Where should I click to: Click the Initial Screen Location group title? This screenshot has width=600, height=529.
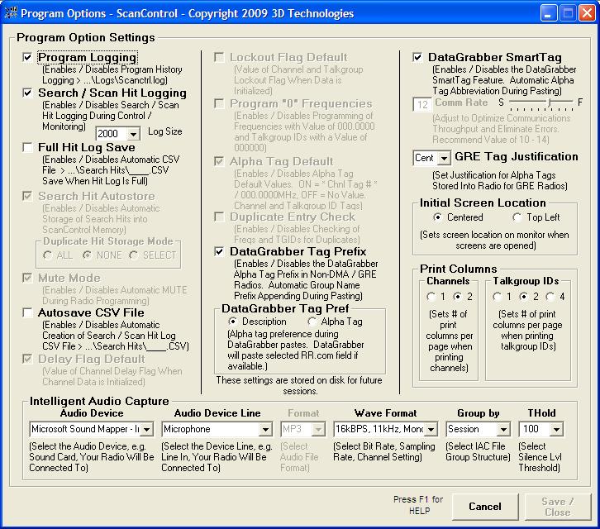[483, 203]
